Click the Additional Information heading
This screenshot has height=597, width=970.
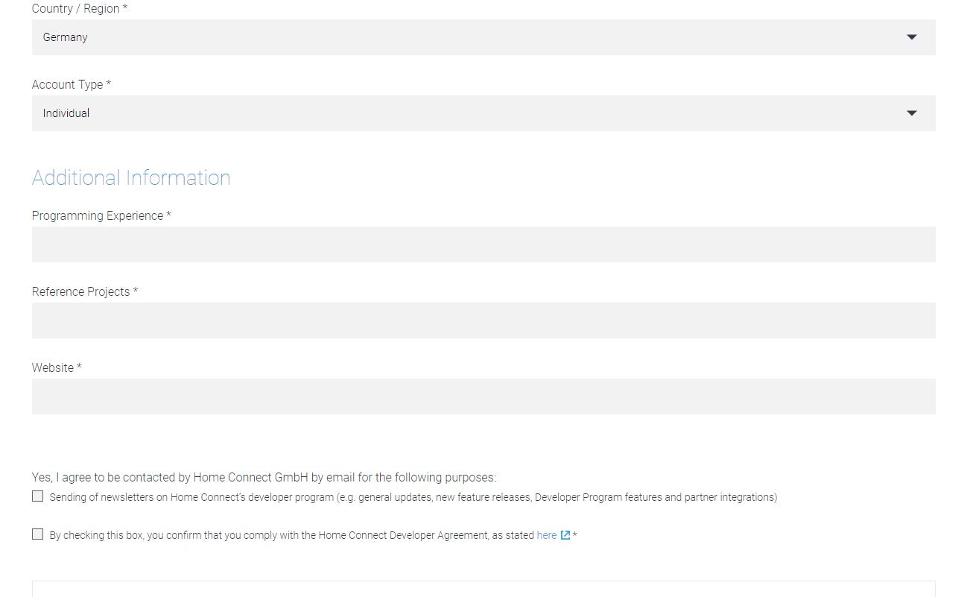(131, 177)
